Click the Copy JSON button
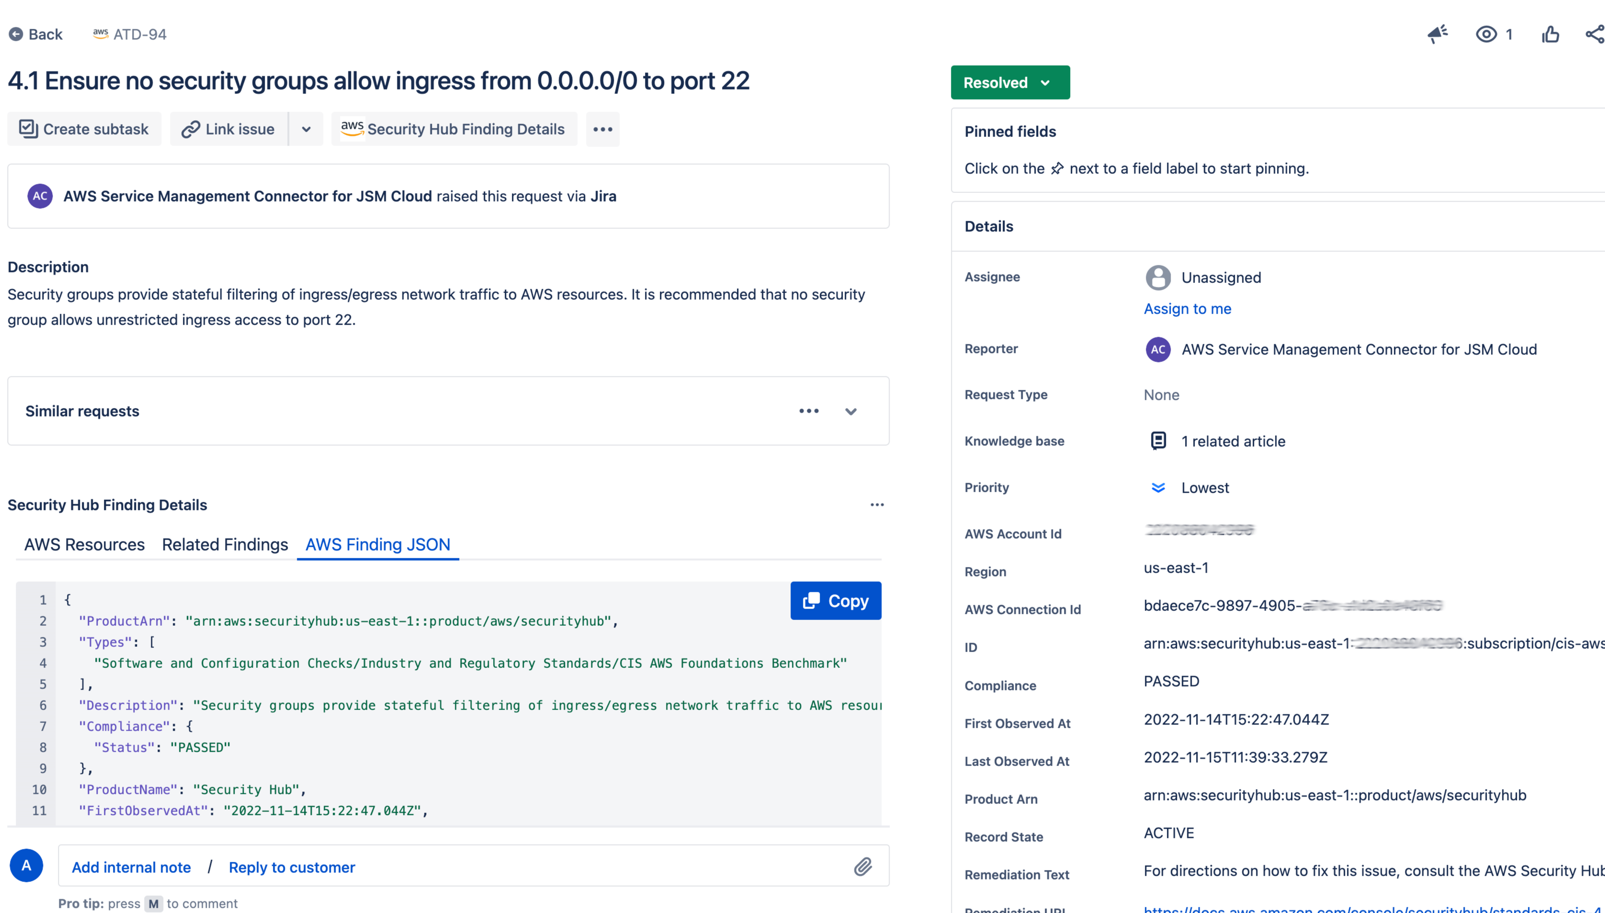Image resolution: width=1605 pixels, height=913 pixels. 835,601
